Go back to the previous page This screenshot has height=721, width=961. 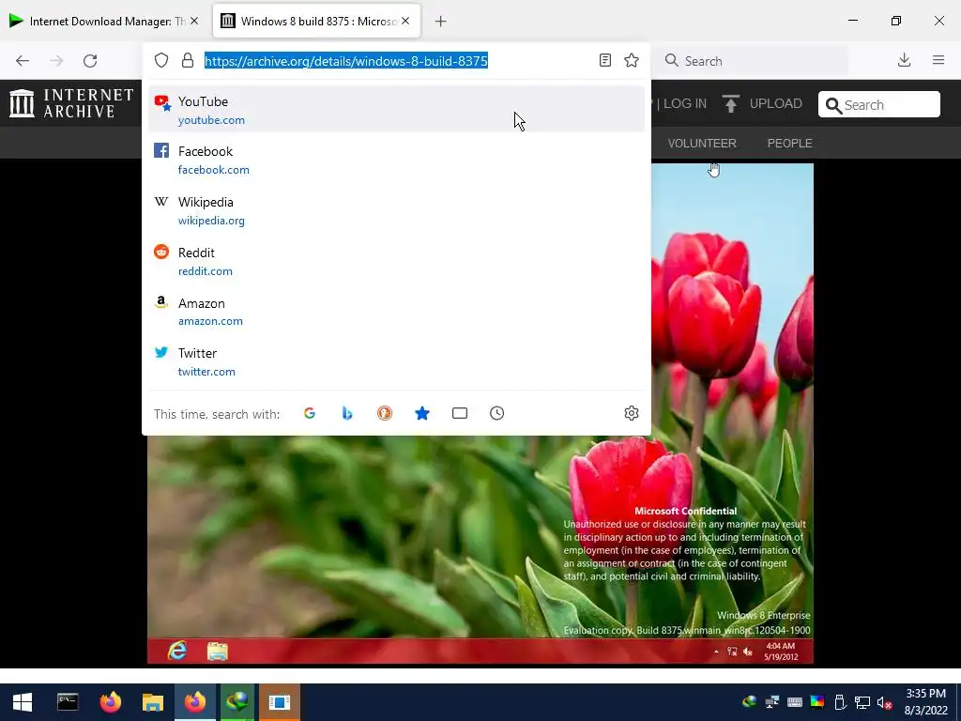[23, 61]
